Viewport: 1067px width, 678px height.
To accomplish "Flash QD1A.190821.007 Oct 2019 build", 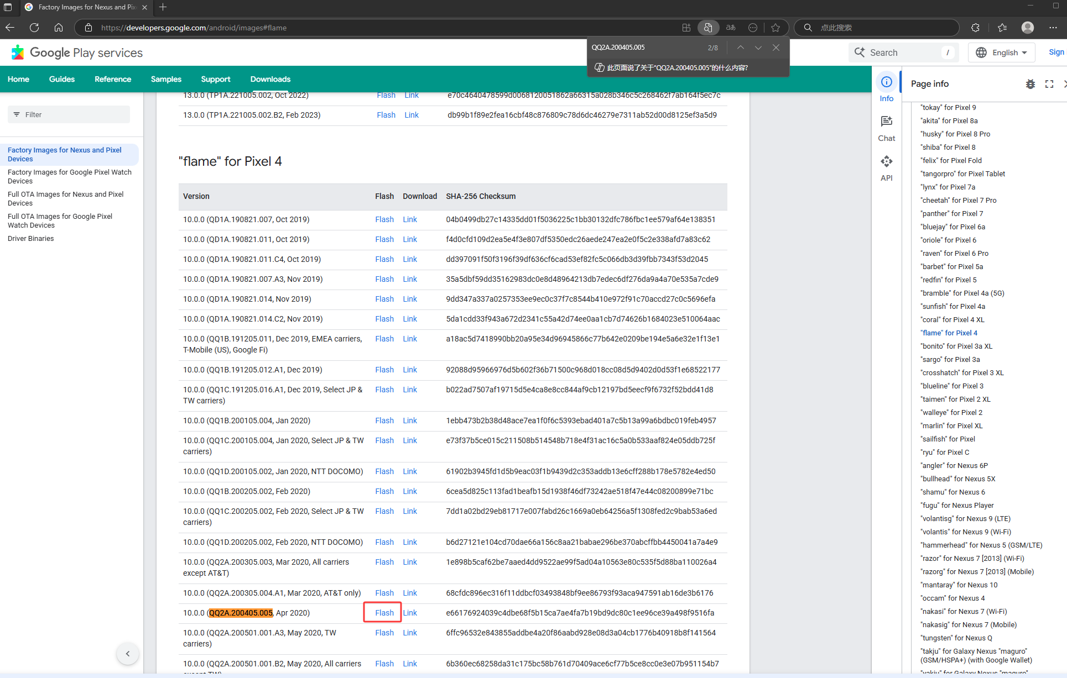I will pyautogui.click(x=384, y=219).
